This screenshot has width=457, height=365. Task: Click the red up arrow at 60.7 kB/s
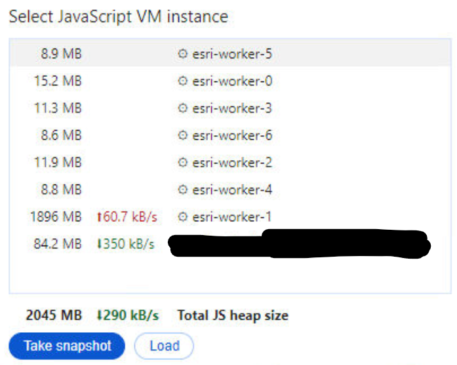pos(100,217)
